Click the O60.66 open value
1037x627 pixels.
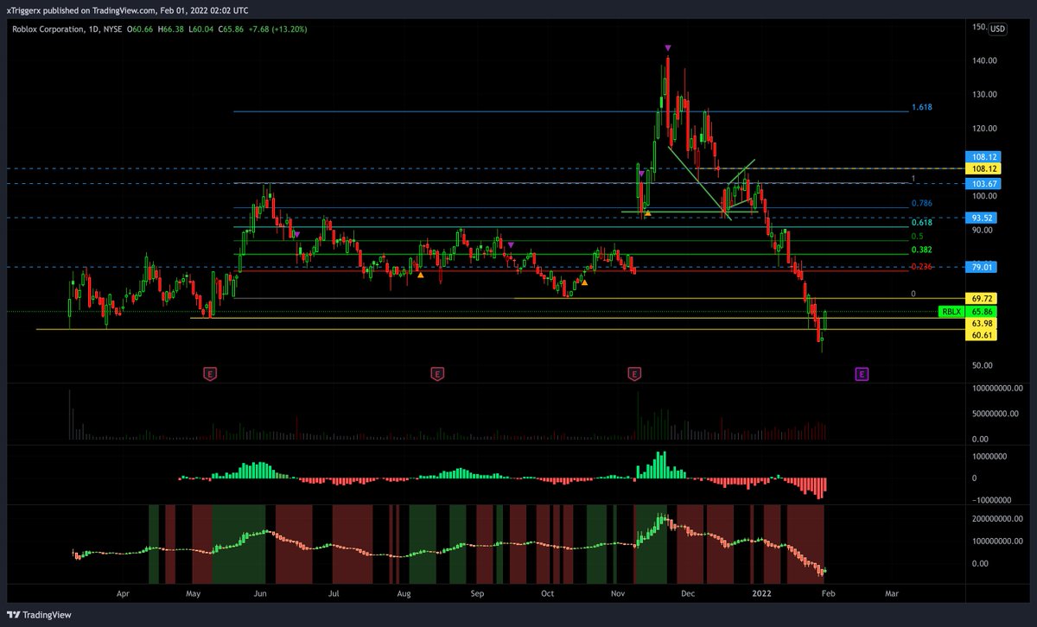(x=142, y=29)
